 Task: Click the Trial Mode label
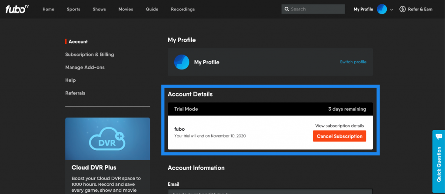pyautogui.click(x=186, y=109)
